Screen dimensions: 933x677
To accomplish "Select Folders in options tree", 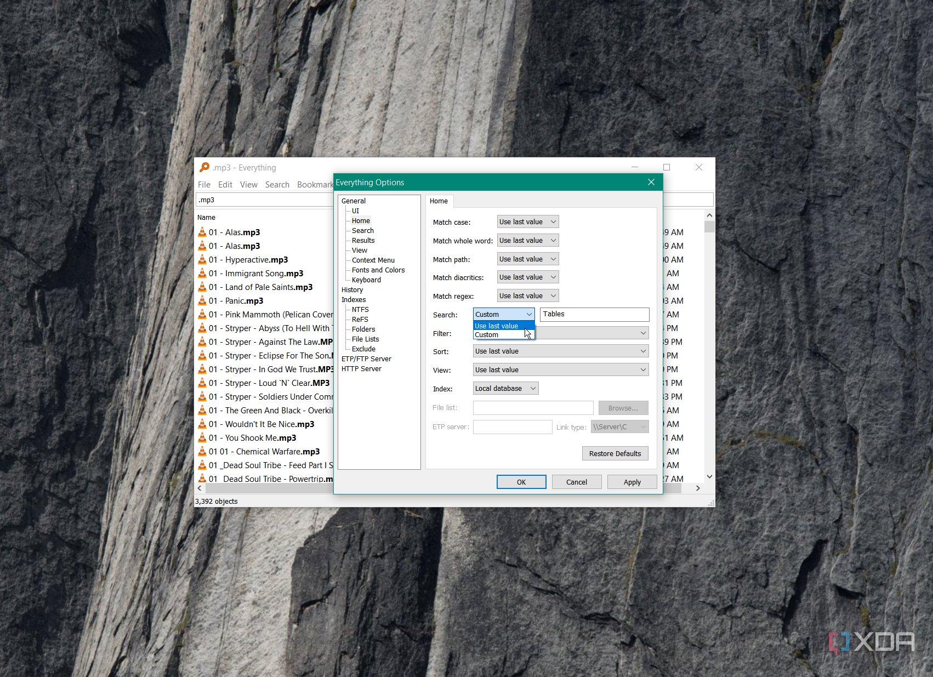I will coord(363,329).
